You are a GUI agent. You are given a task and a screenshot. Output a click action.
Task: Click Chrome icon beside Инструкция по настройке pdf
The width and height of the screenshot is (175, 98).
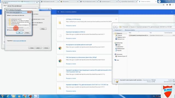pos(60,48)
